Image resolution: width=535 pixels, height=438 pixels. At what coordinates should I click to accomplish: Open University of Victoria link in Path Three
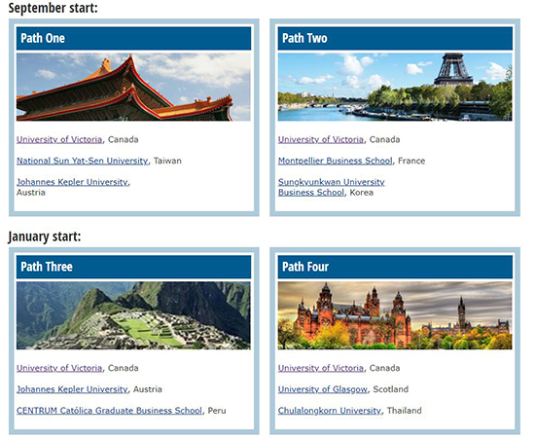59,368
